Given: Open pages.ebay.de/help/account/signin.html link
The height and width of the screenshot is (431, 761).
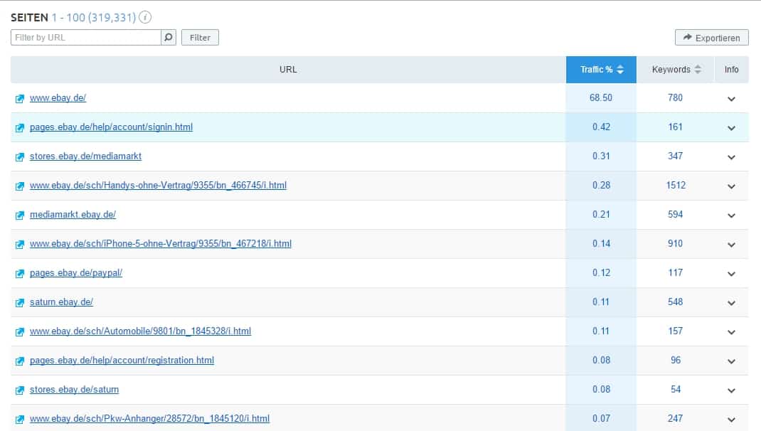Looking at the screenshot, I should click(x=111, y=127).
